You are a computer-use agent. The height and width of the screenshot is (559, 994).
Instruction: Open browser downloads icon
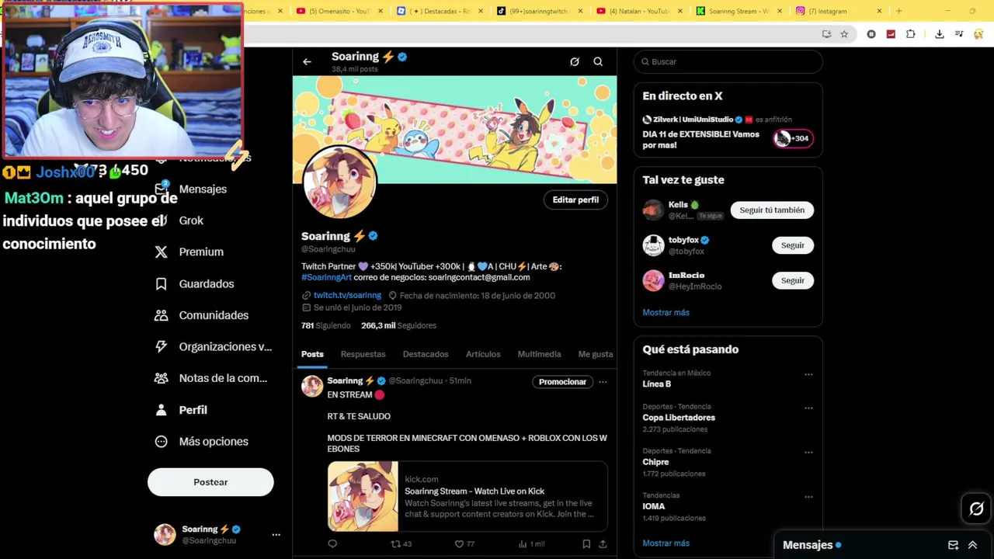coord(939,34)
